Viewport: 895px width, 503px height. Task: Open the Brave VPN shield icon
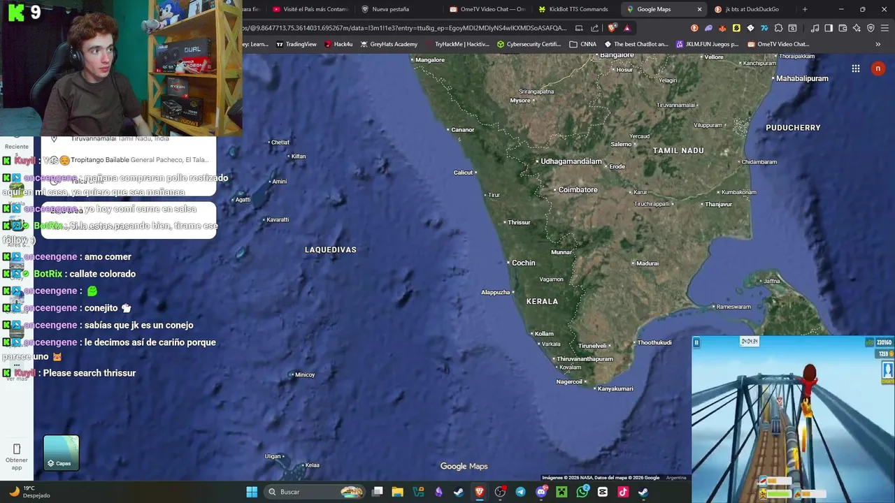(871, 28)
